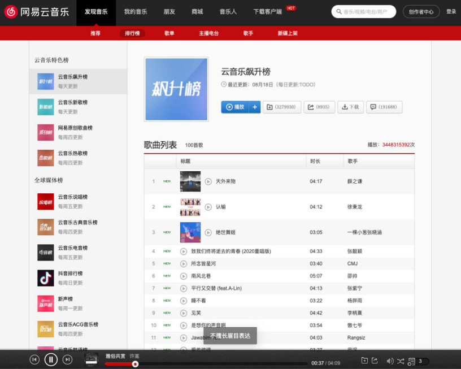Image resolution: width=461 pixels, height=369 pixels.
Task: Select 新碟上架 sub-navigation tab
Action: [288, 33]
